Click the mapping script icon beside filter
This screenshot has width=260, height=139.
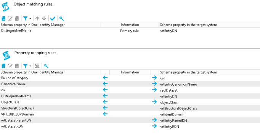click(37, 66)
